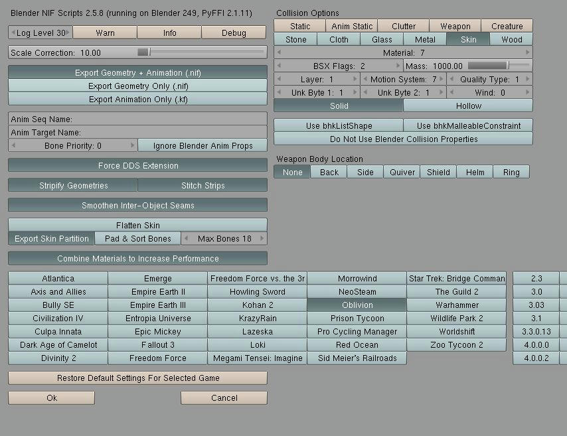The width and height of the screenshot is (567, 436).
Task: Enable Ignore Blender Anim Props
Action: [202, 145]
